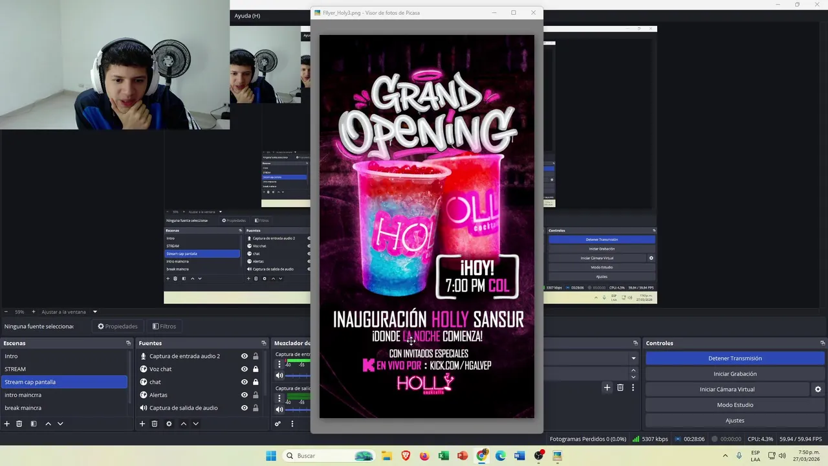Mute the Captura de entrada audio channel speaker
Screen dimensions: 828x466
(x=279, y=375)
